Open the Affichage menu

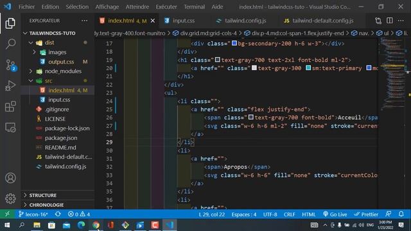point(107,7)
